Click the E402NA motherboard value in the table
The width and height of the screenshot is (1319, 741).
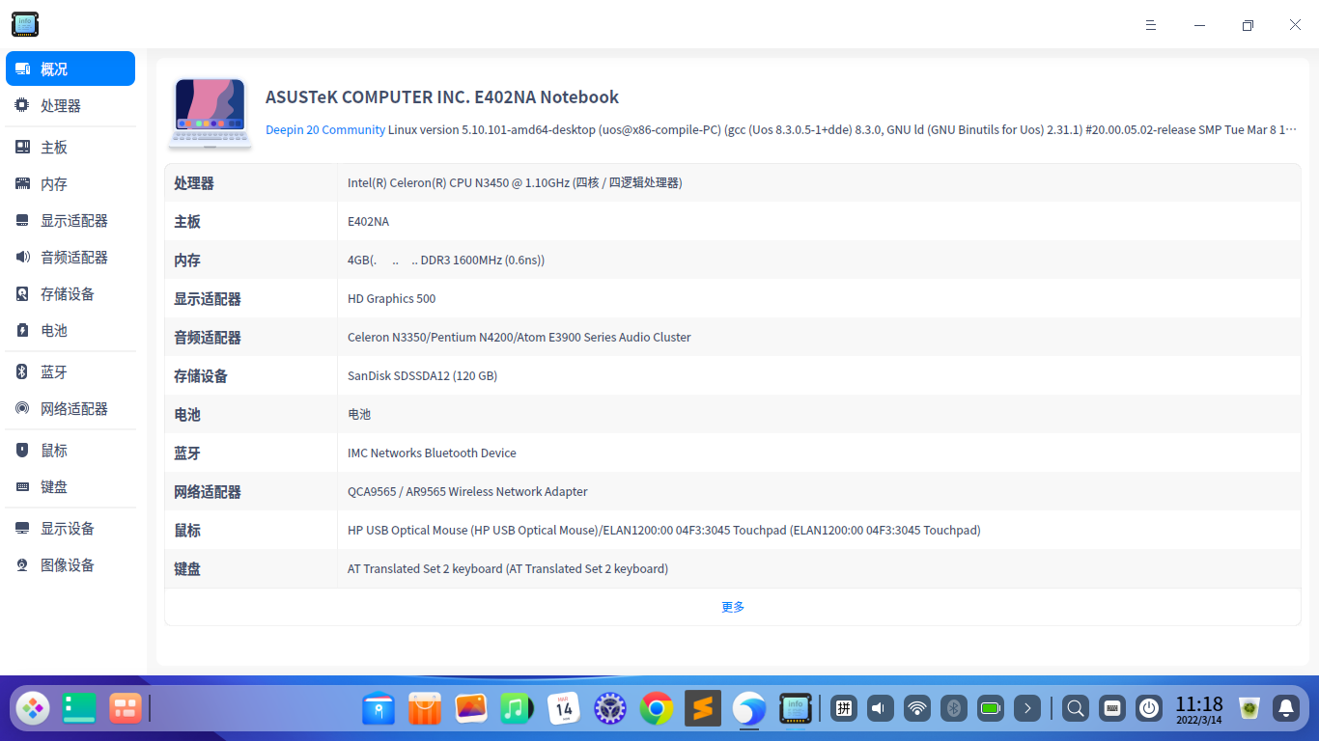coord(368,221)
